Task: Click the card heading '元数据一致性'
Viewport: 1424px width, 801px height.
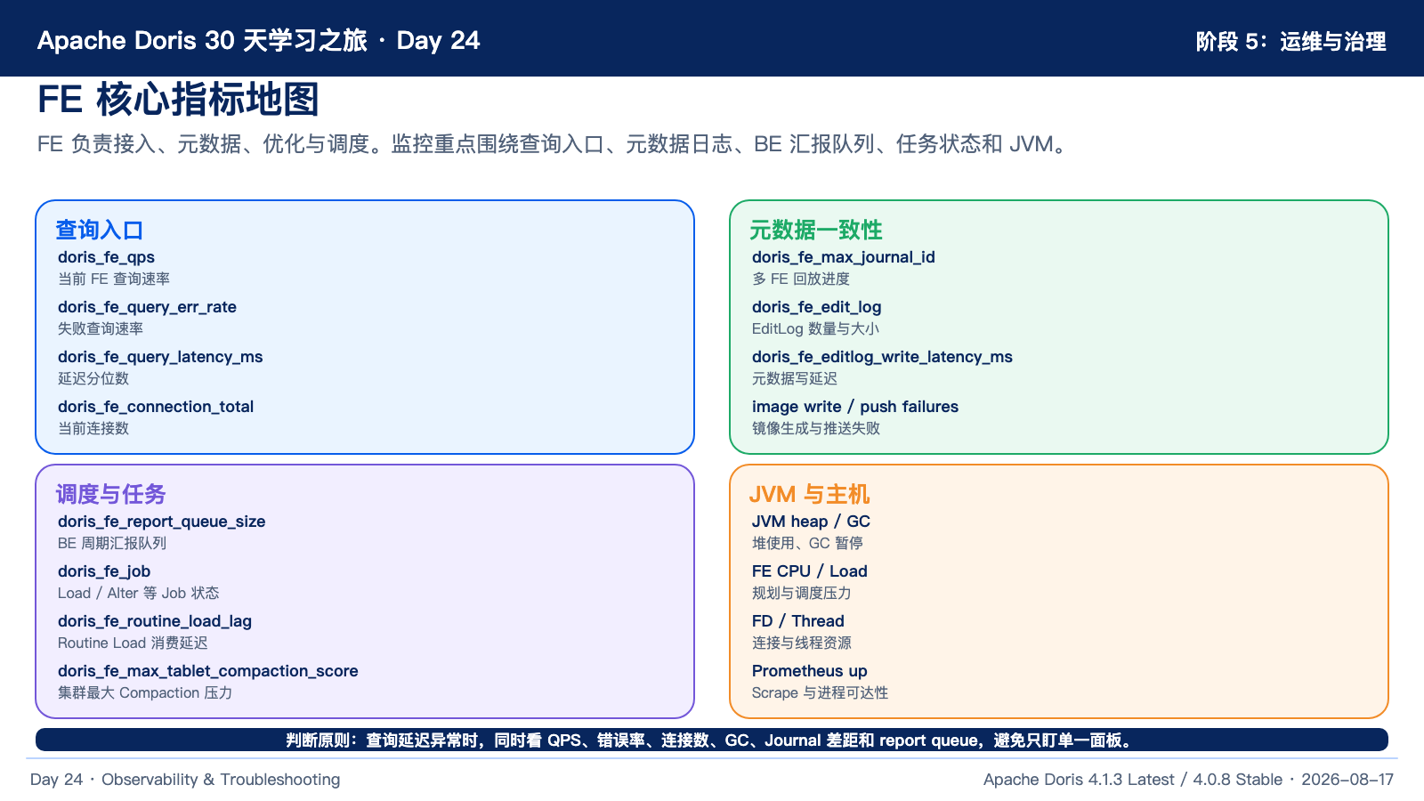Action: click(816, 231)
